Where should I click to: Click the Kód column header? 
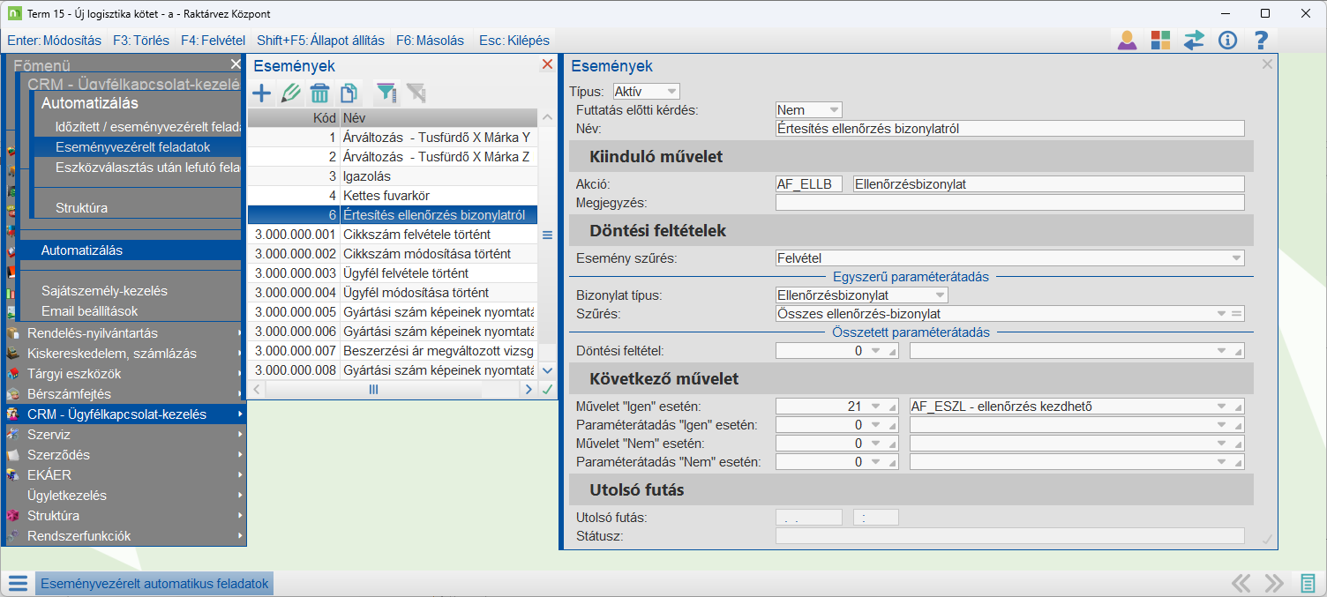click(x=294, y=117)
